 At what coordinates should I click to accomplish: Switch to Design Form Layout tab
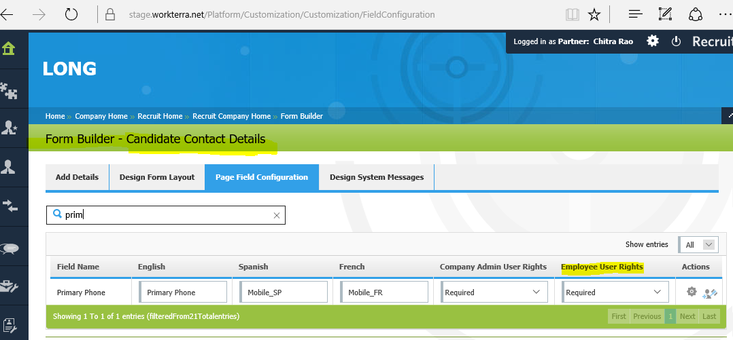[157, 177]
